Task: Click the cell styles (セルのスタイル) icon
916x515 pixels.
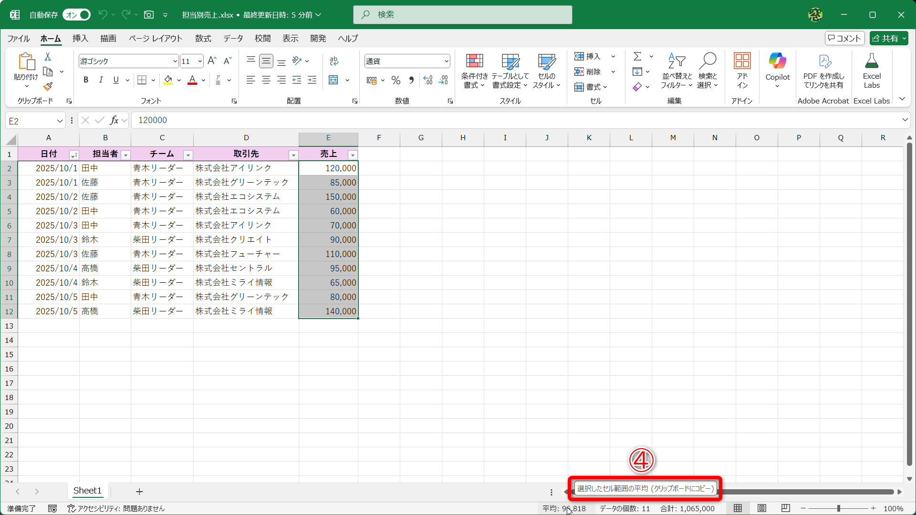Action: tap(547, 71)
